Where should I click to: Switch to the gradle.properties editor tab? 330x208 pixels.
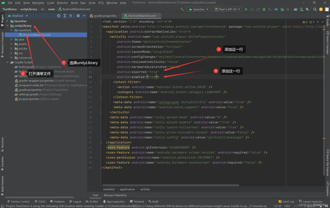click(105, 16)
